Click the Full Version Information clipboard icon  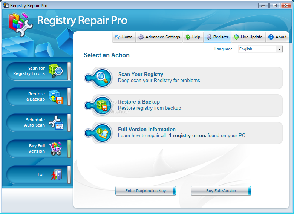[x=102, y=133]
